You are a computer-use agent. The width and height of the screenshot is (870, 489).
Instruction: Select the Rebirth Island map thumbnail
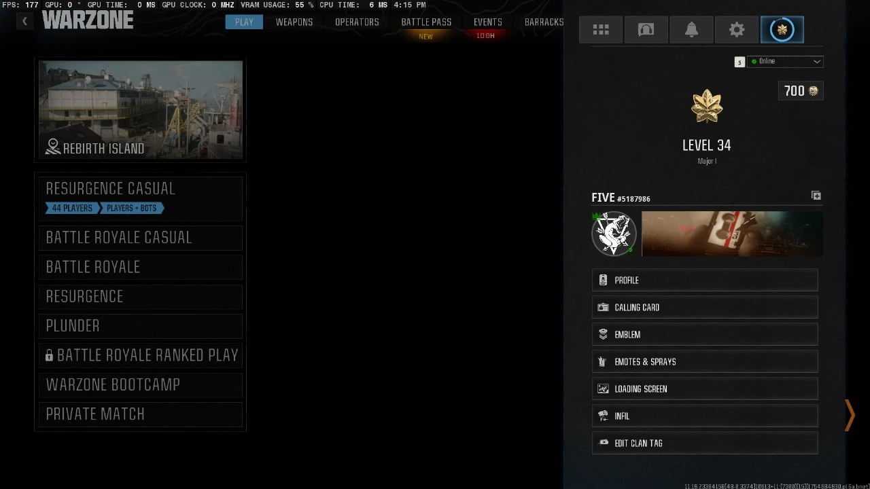pyautogui.click(x=141, y=110)
